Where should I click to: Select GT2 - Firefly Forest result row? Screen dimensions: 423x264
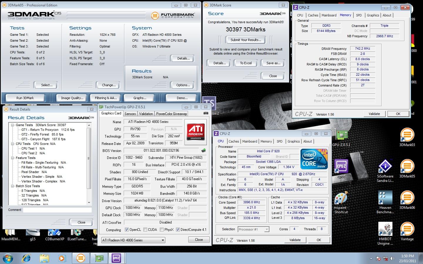pos(42,134)
